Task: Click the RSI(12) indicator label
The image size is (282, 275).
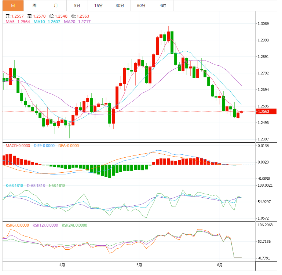Action: pyautogui.click(x=45, y=225)
